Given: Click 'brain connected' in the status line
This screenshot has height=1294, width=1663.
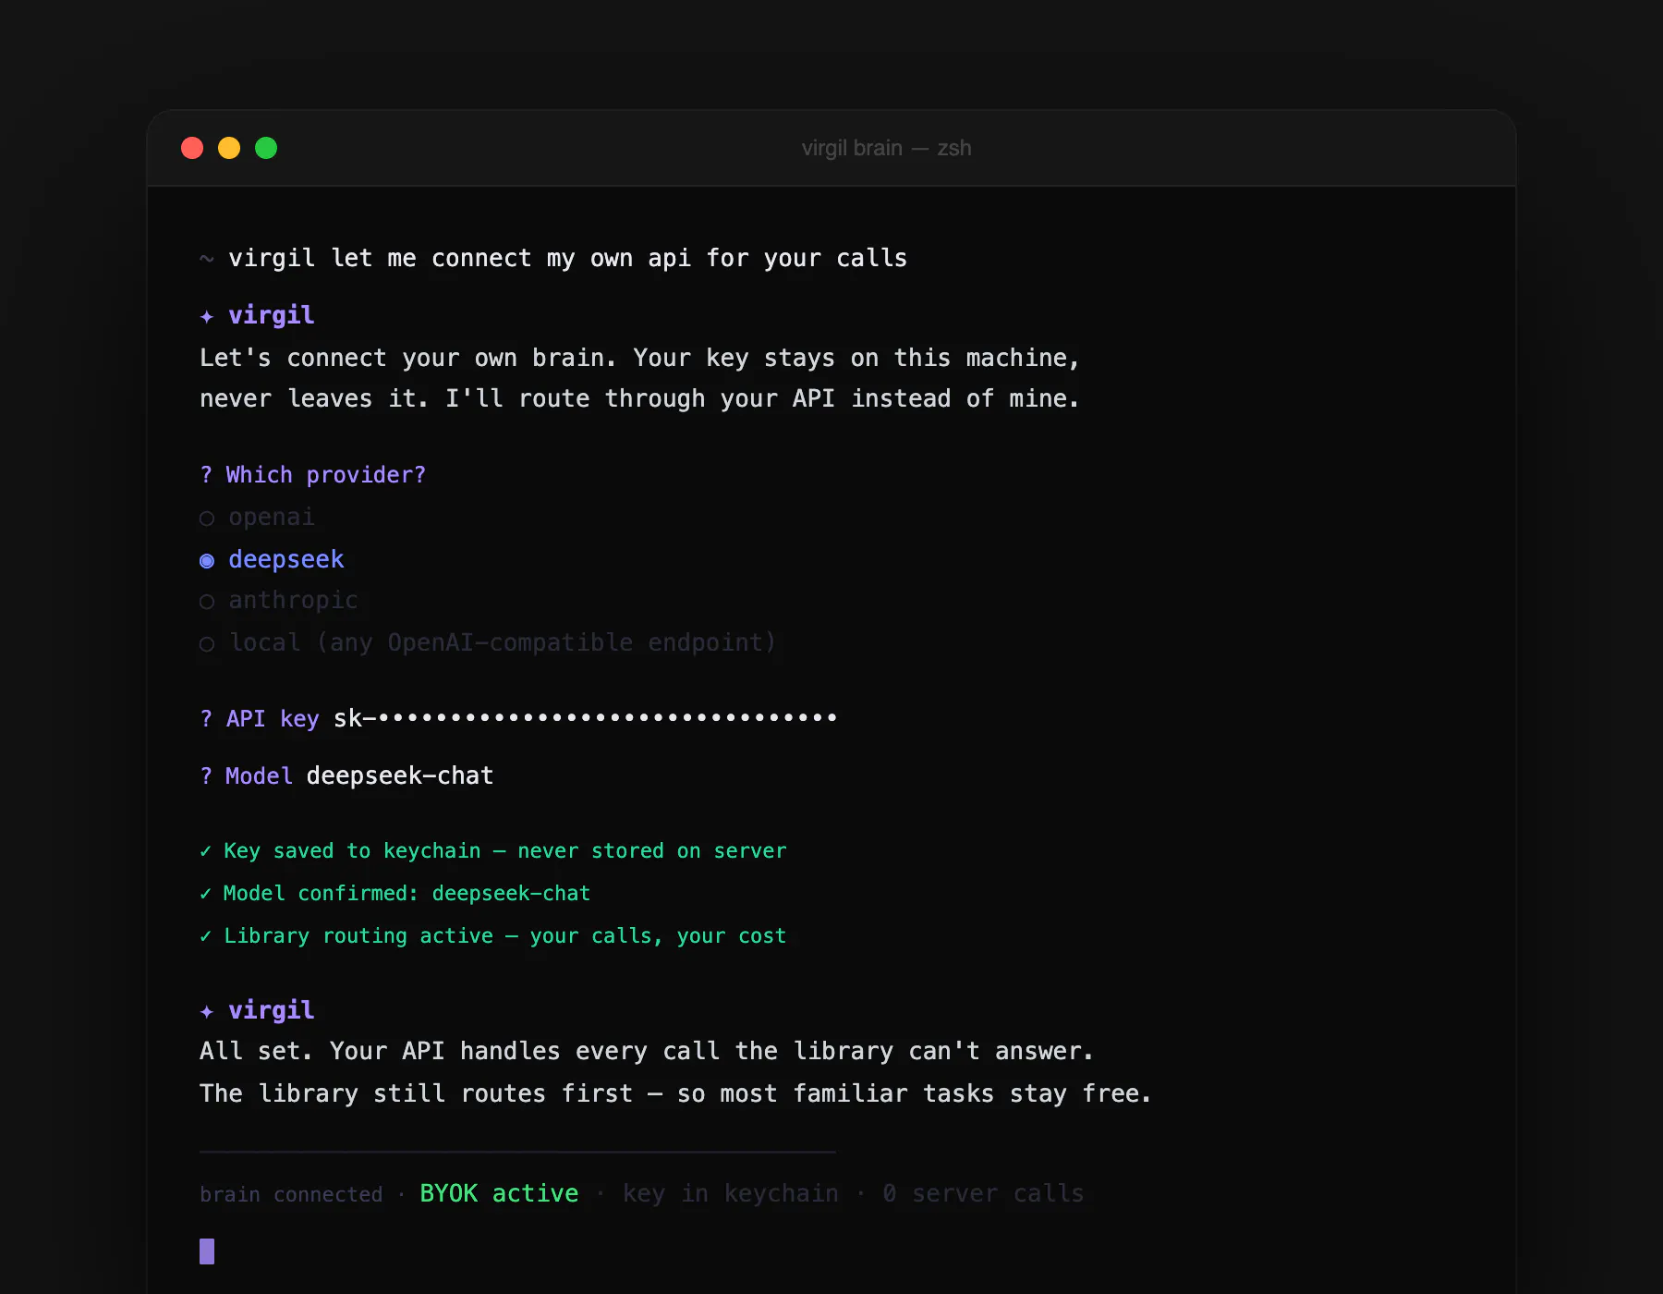Looking at the screenshot, I should (291, 1194).
